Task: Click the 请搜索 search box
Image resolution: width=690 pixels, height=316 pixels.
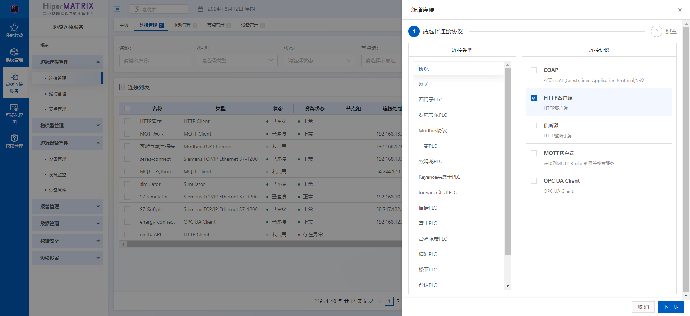Action: (x=159, y=9)
